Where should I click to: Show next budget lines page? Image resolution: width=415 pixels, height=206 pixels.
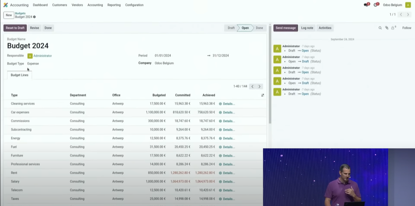coord(259,86)
